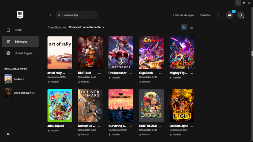The width and height of the screenshot is (253, 142).
Task: Click the vertical scrollbar thumb
Action: pos(252,53)
